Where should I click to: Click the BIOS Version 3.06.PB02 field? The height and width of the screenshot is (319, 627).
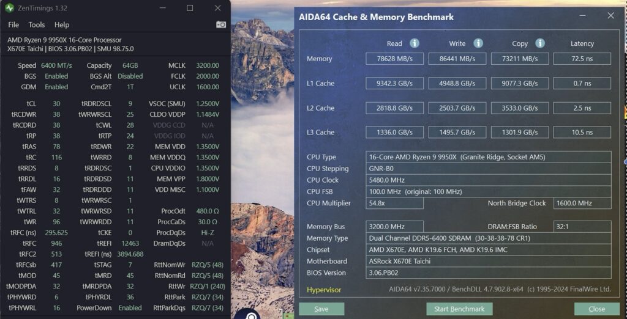(488, 273)
